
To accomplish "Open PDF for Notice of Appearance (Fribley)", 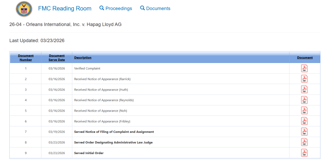I will click(304, 121).
